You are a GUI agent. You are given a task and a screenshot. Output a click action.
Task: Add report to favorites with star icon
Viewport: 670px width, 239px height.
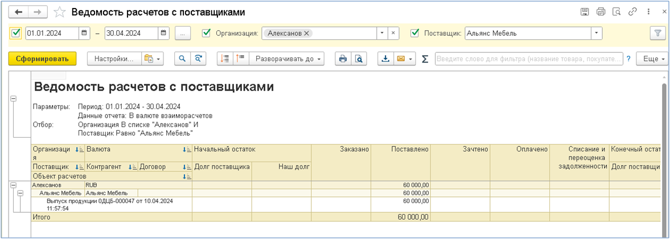59,12
